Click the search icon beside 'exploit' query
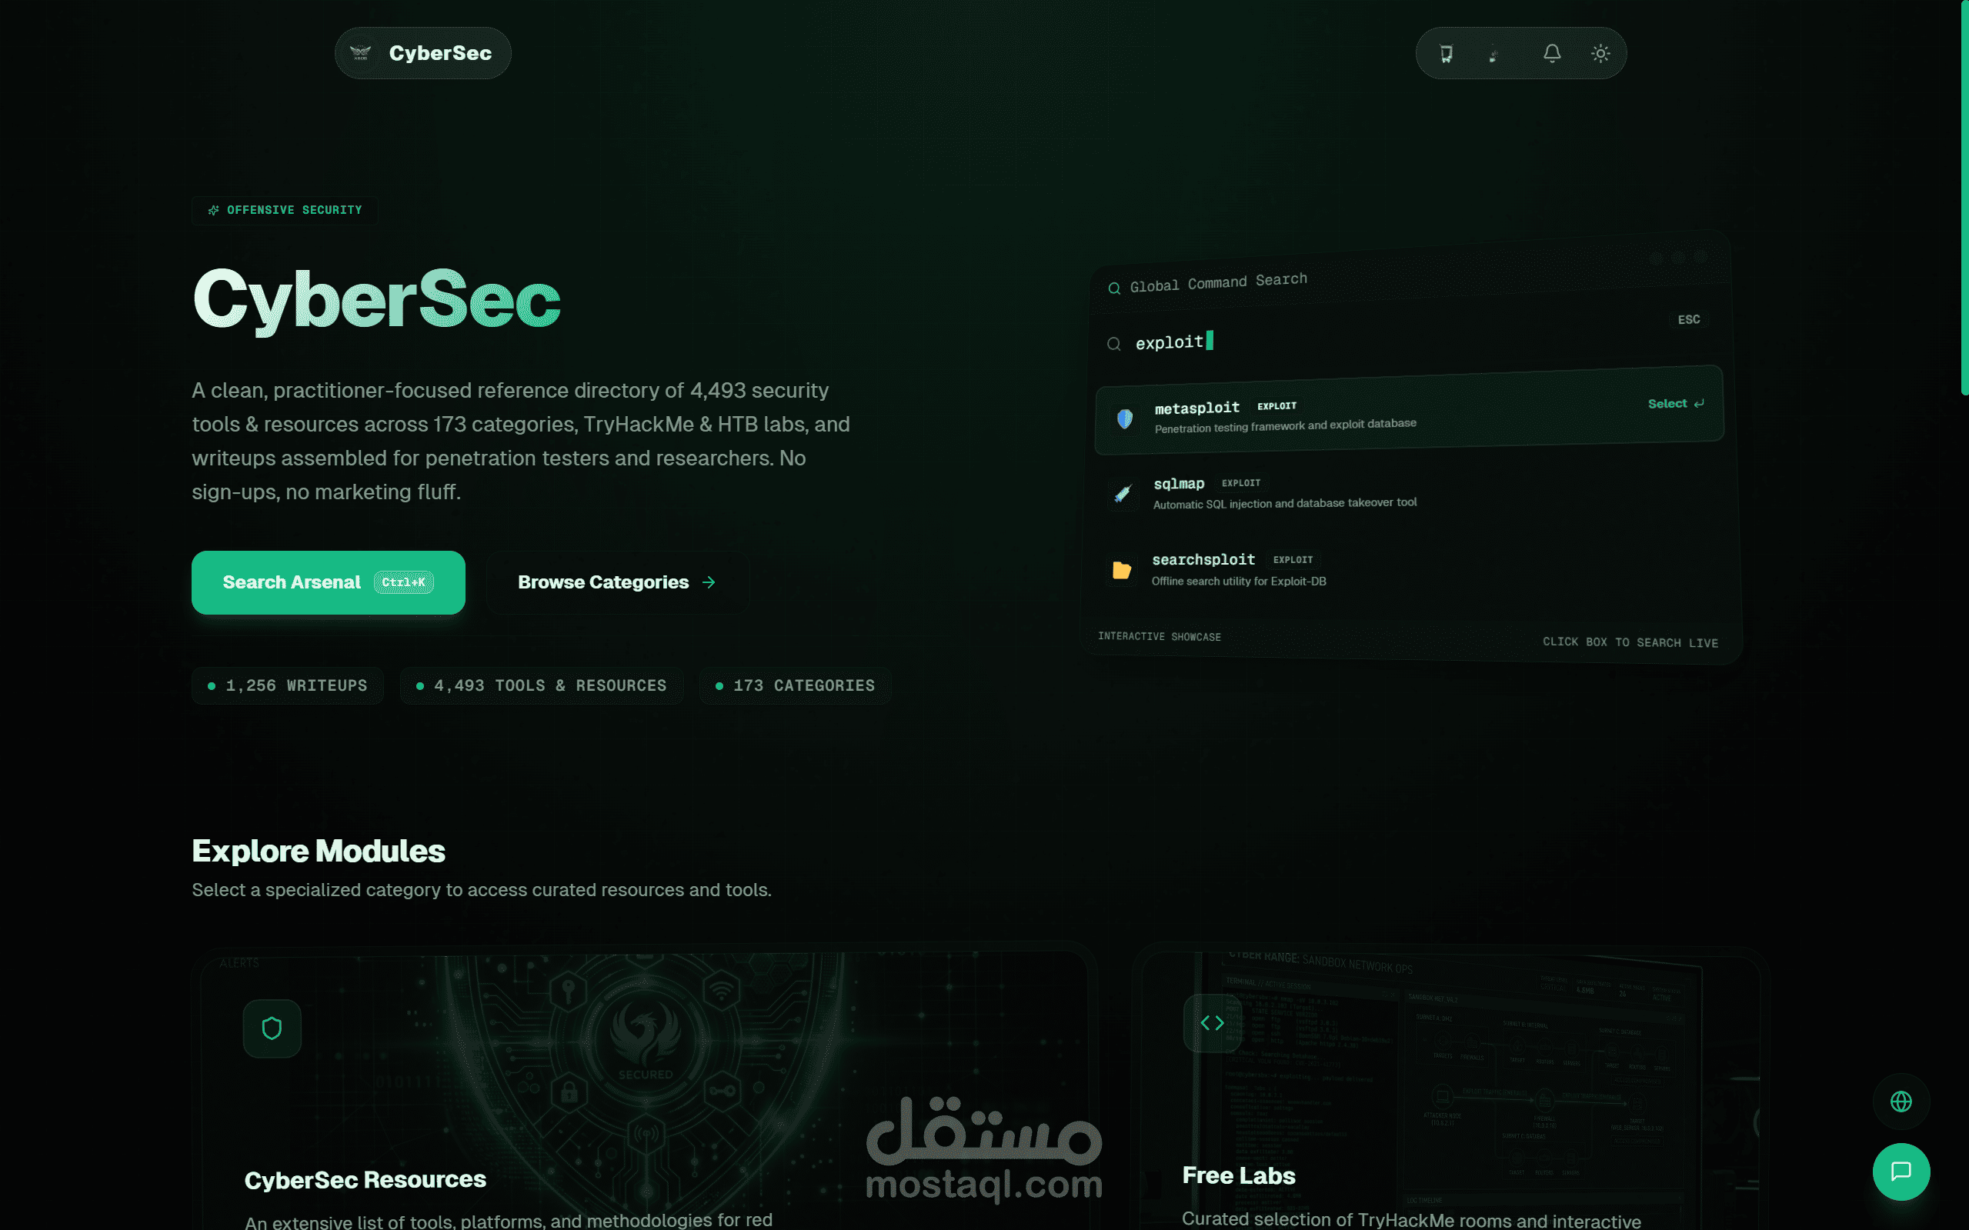 pyautogui.click(x=1114, y=344)
